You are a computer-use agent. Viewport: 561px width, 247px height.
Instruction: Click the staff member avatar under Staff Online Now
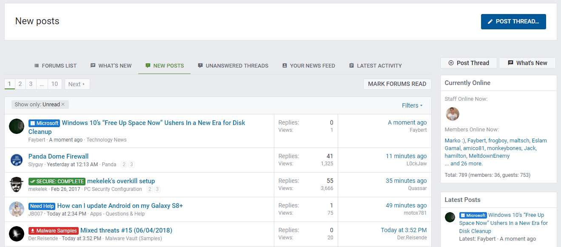(x=453, y=114)
